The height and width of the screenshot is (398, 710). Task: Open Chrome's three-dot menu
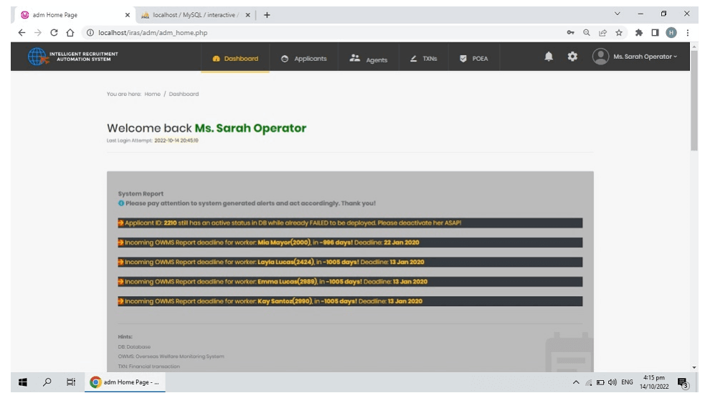(687, 32)
